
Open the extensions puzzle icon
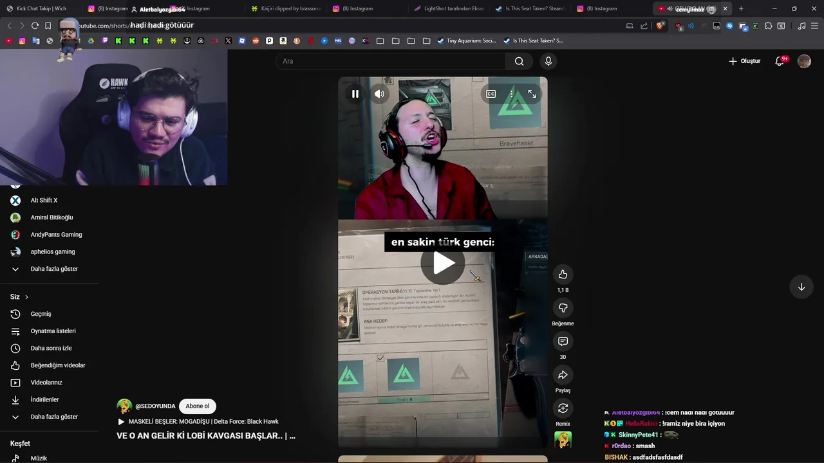click(768, 26)
